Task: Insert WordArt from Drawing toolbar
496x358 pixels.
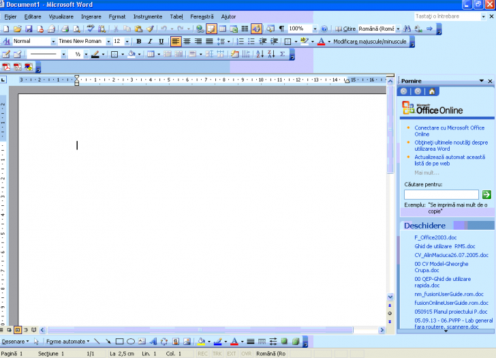Action: coord(153,342)
